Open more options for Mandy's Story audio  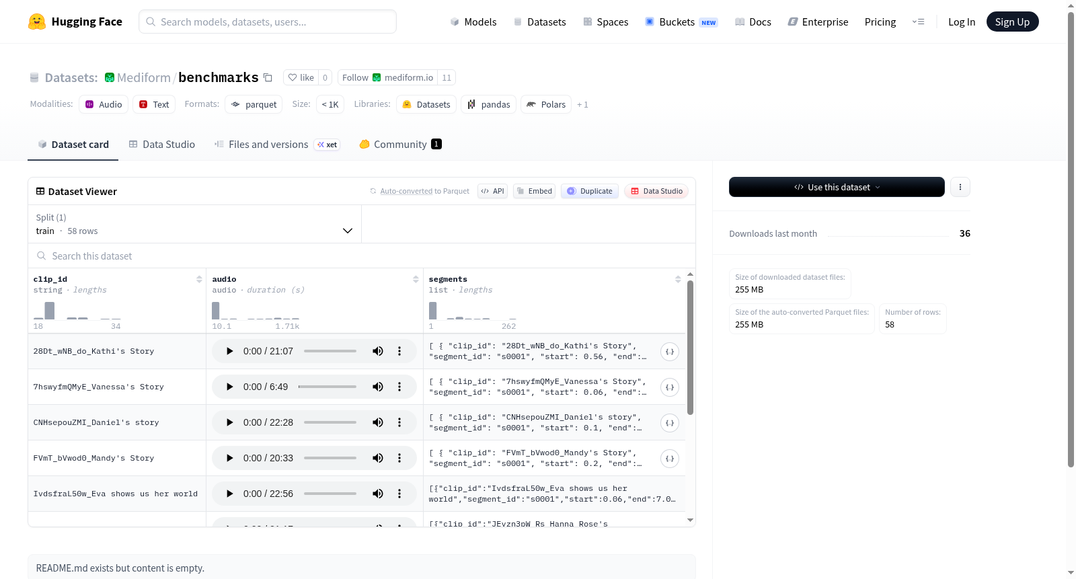[399, 458]
